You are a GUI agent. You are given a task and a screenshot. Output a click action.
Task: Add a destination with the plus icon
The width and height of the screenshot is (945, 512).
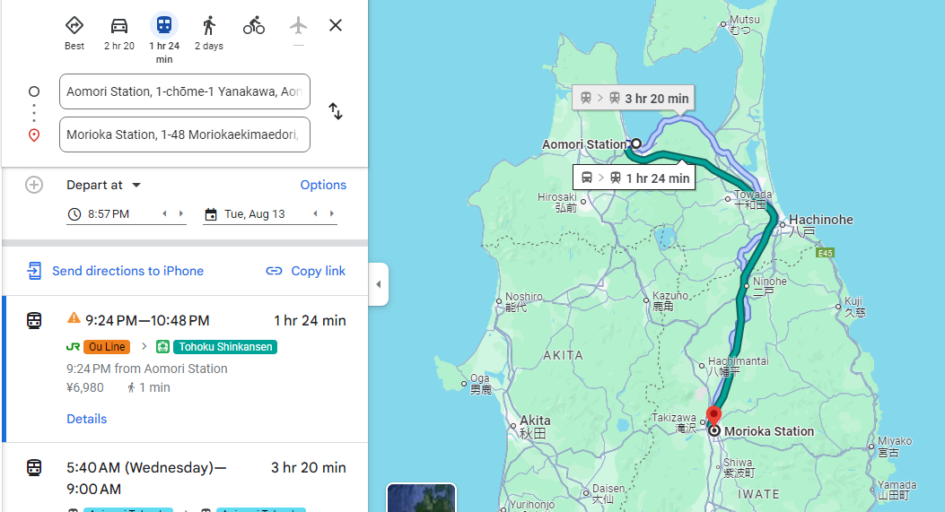coord(34,185)
